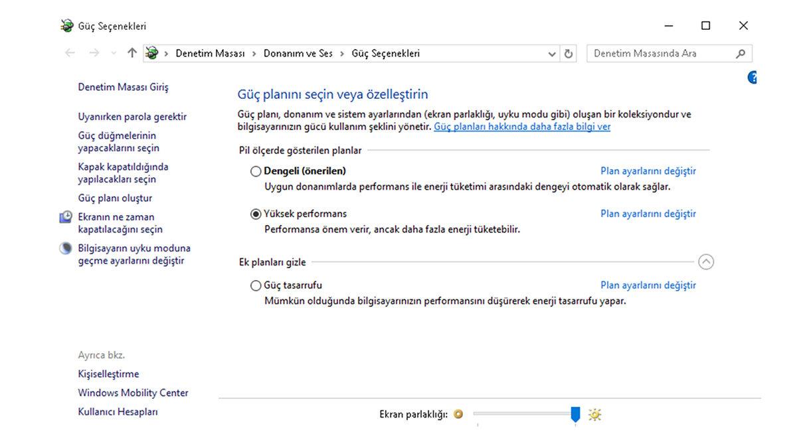Open Donanım ve Ses from the breadcrumb
This screenshot has height=448, width=797.
(x=297, y=53)
